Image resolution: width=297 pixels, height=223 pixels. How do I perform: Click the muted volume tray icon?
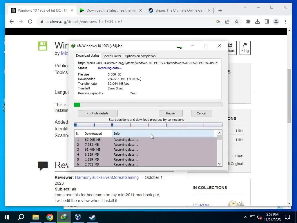point(260,217)
